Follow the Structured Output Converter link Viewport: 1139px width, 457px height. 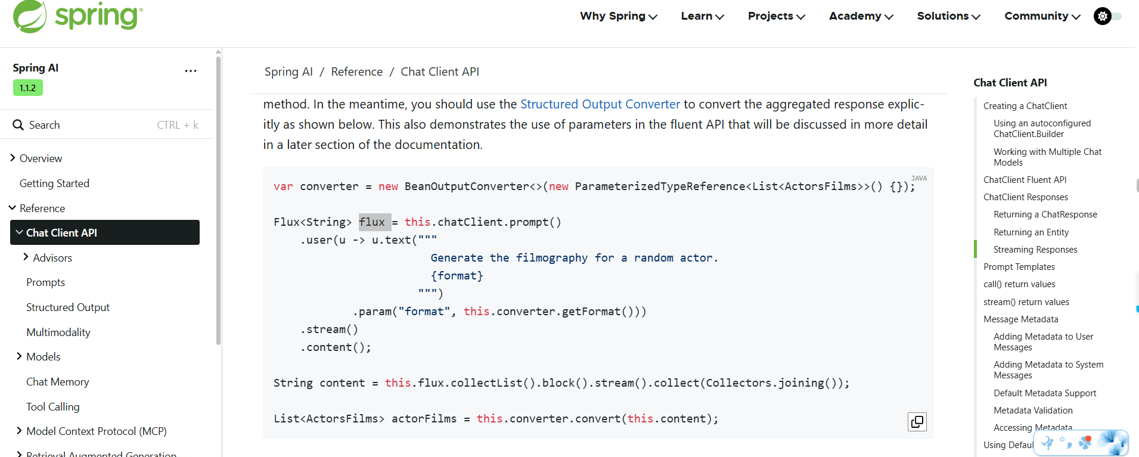point(600,104)
